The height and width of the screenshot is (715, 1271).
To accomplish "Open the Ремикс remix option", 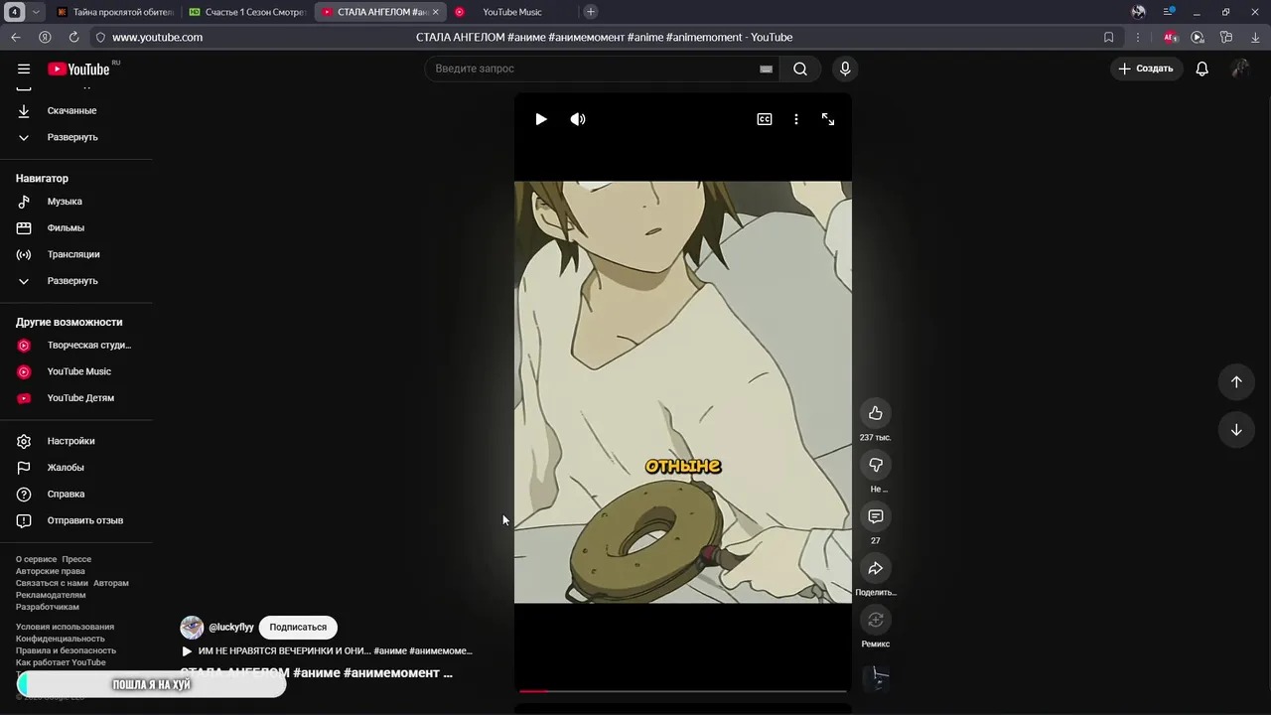I will (x=875, y=620).
